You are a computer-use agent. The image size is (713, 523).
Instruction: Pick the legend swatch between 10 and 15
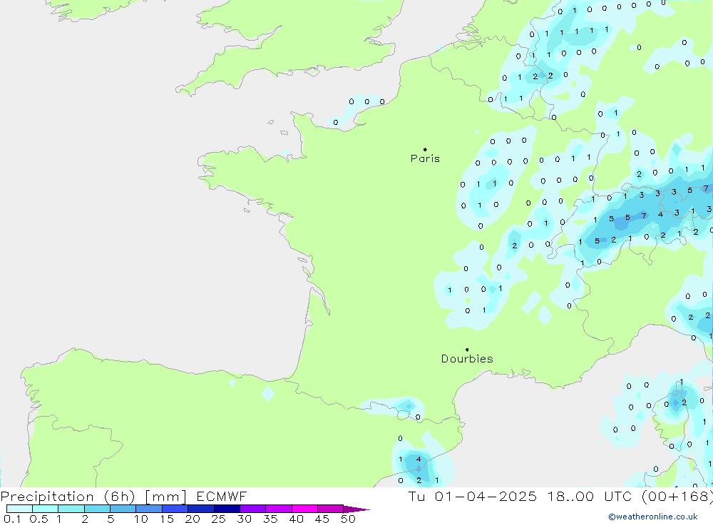[x=149, y=509]
